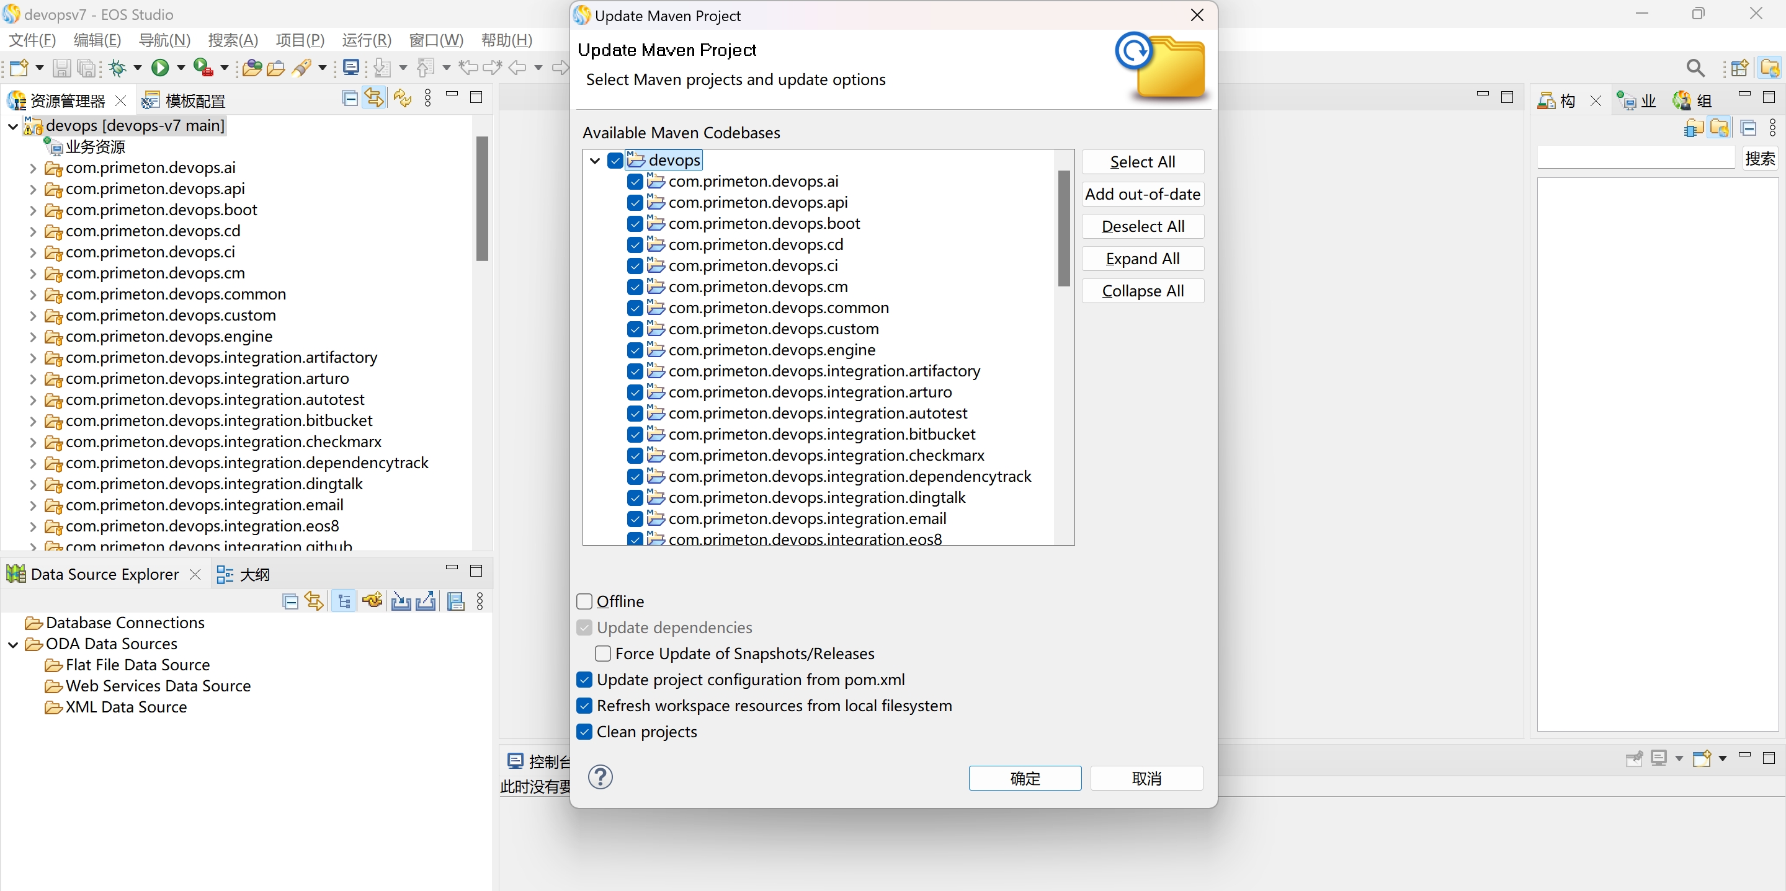
Task: Click the Deselect All button
Action: click(1142, 226)
